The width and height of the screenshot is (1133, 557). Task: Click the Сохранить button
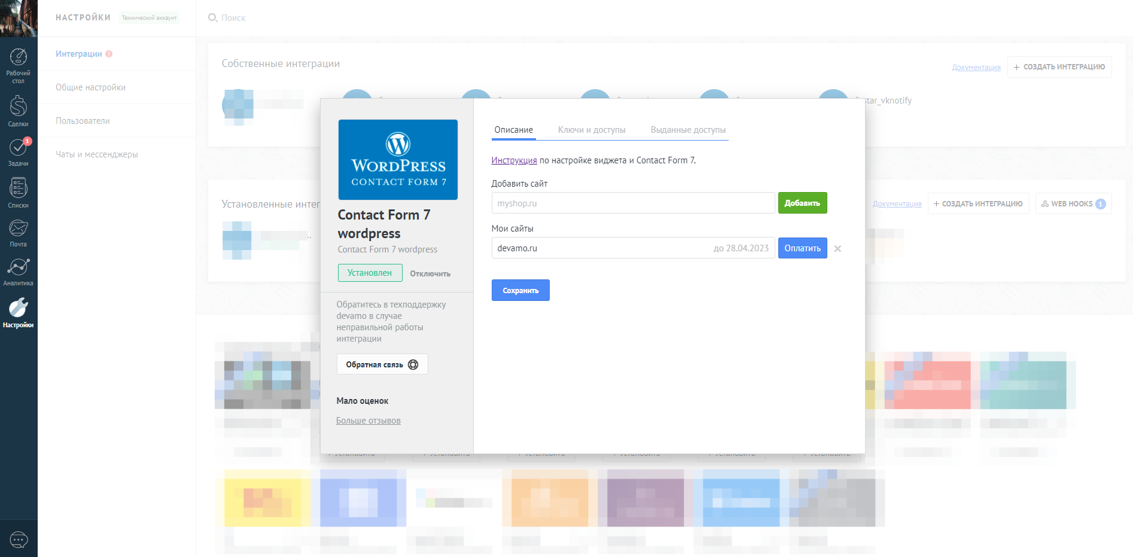point(520,290)
